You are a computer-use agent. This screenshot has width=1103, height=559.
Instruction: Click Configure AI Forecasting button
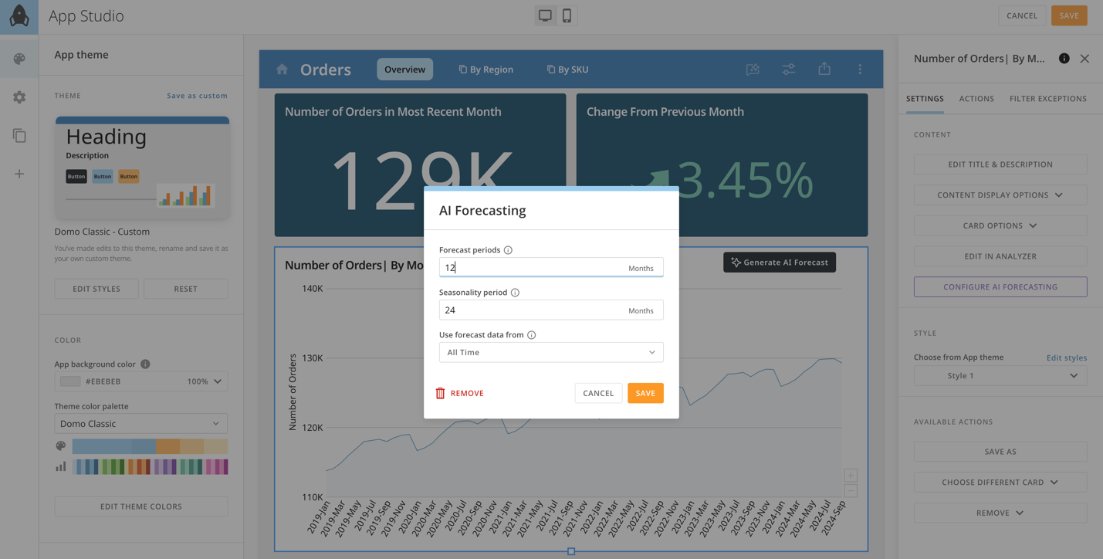[x=1000, y=287]
